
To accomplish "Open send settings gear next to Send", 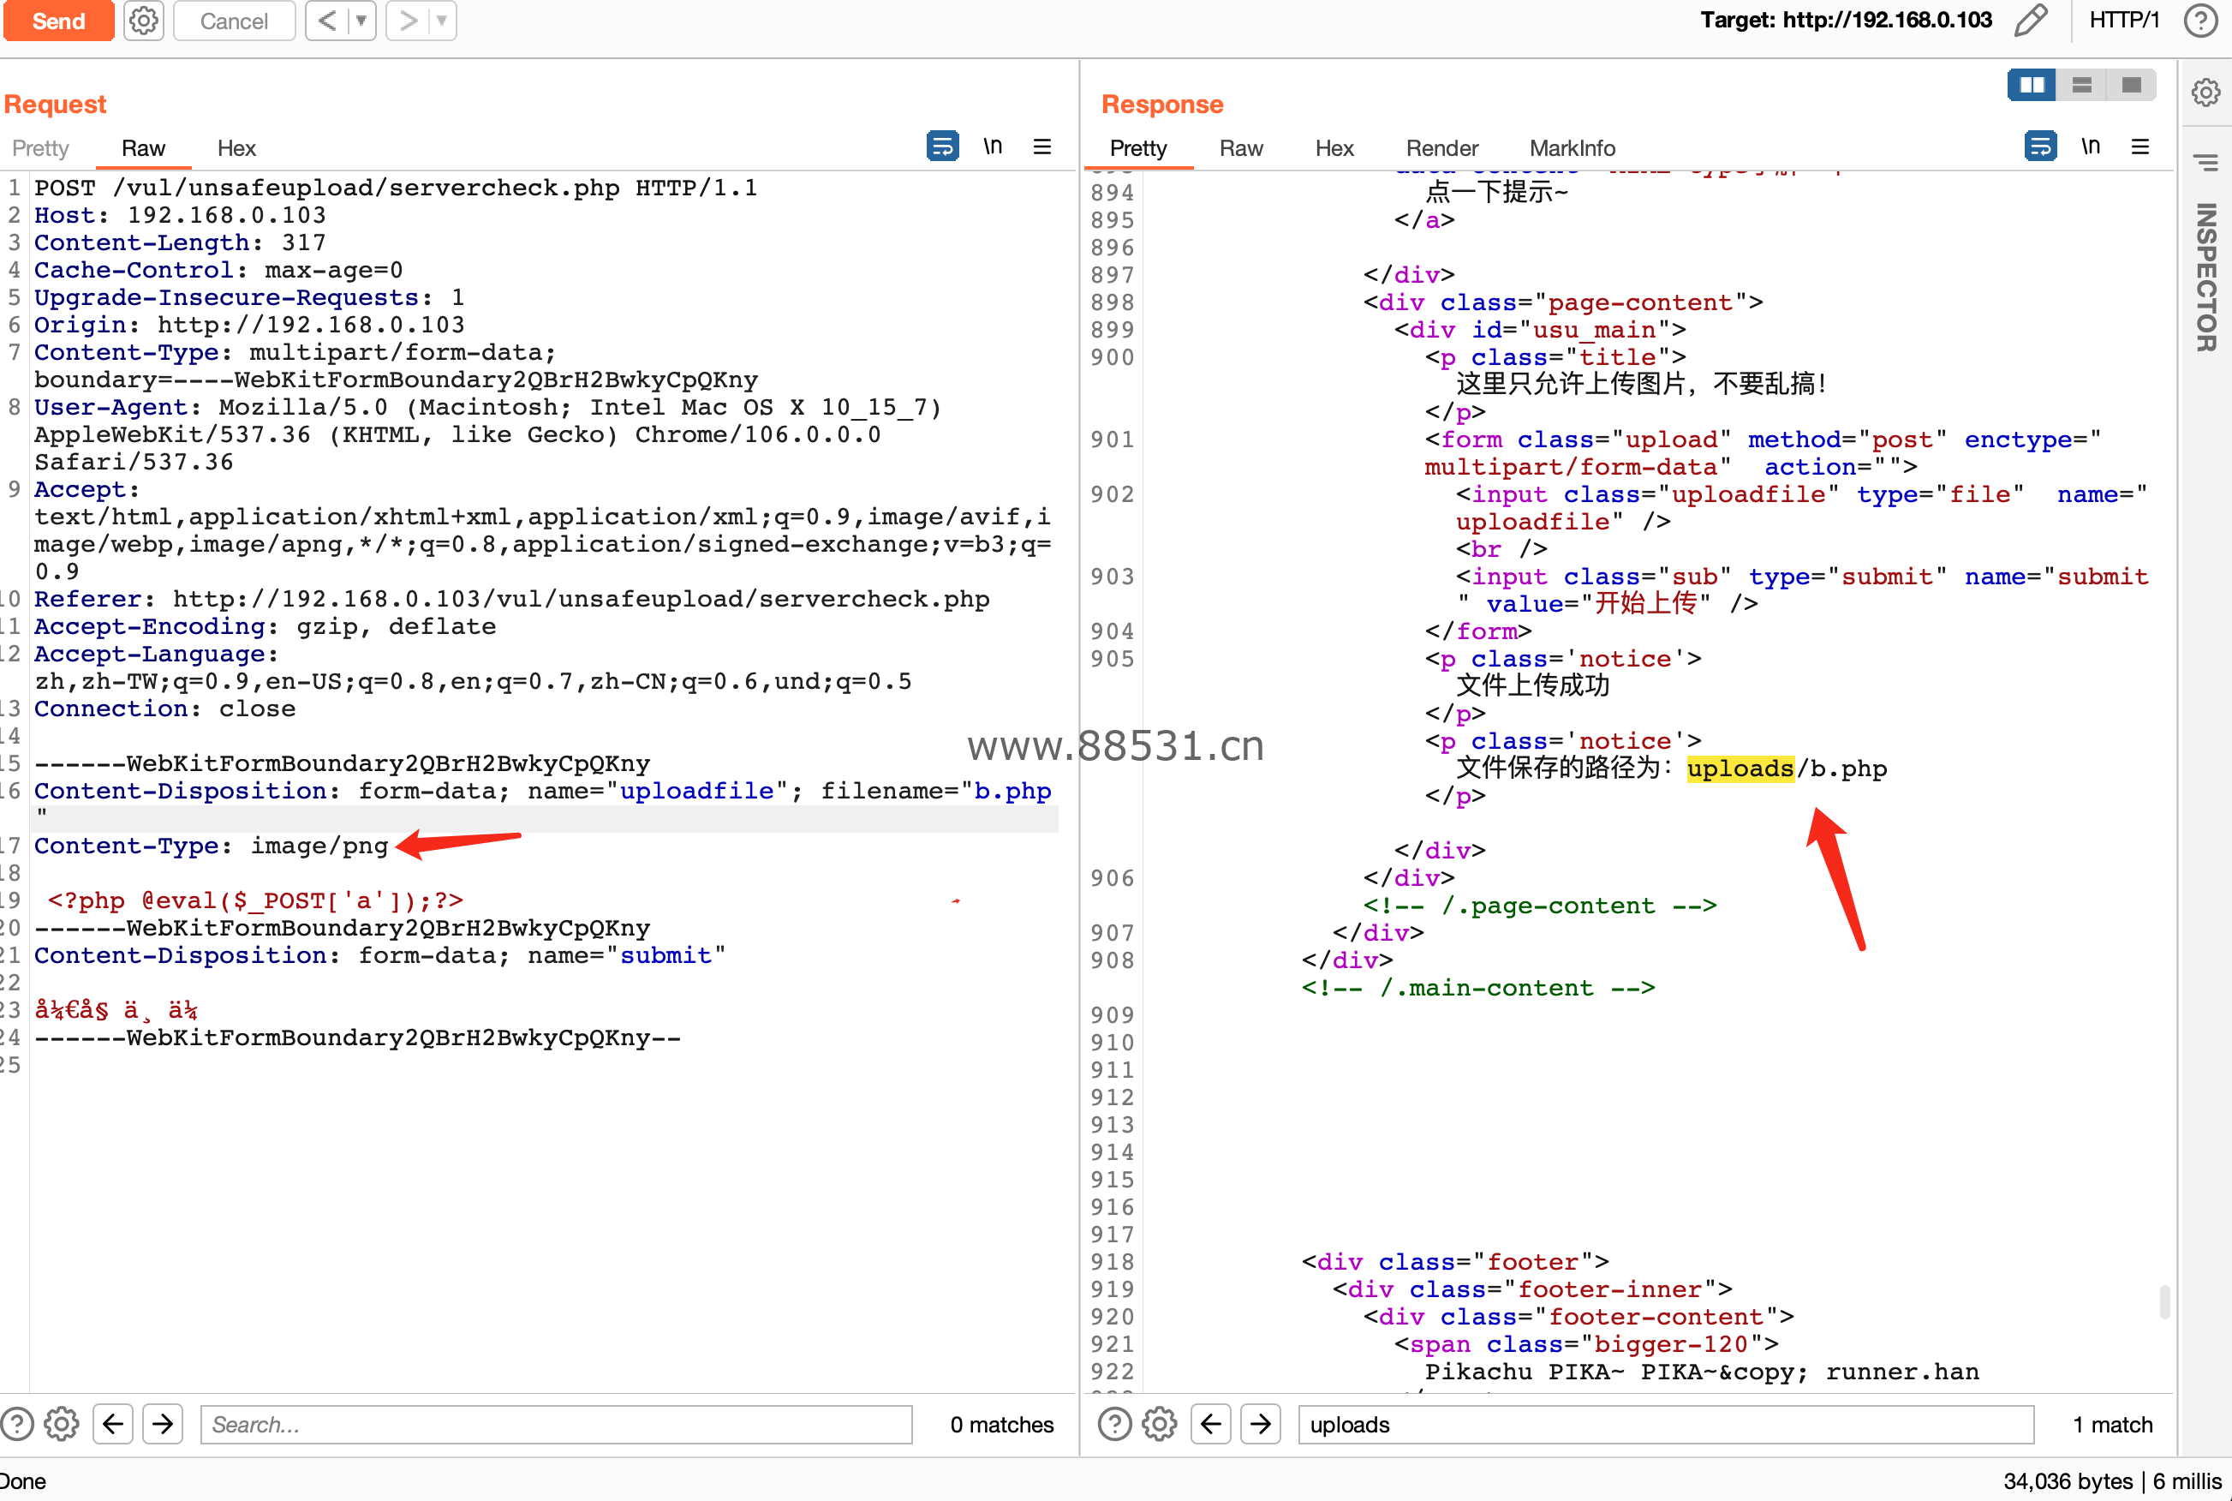I will [144, 21].
